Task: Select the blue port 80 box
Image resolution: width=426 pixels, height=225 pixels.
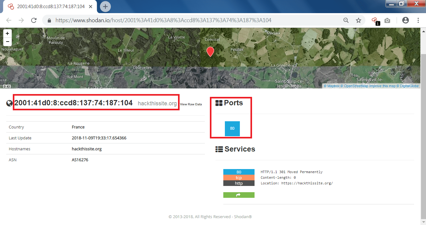Action: [232, 128]
